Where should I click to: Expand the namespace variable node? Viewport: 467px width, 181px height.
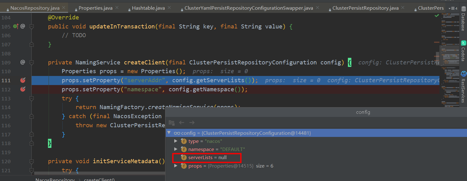(176, 149)
